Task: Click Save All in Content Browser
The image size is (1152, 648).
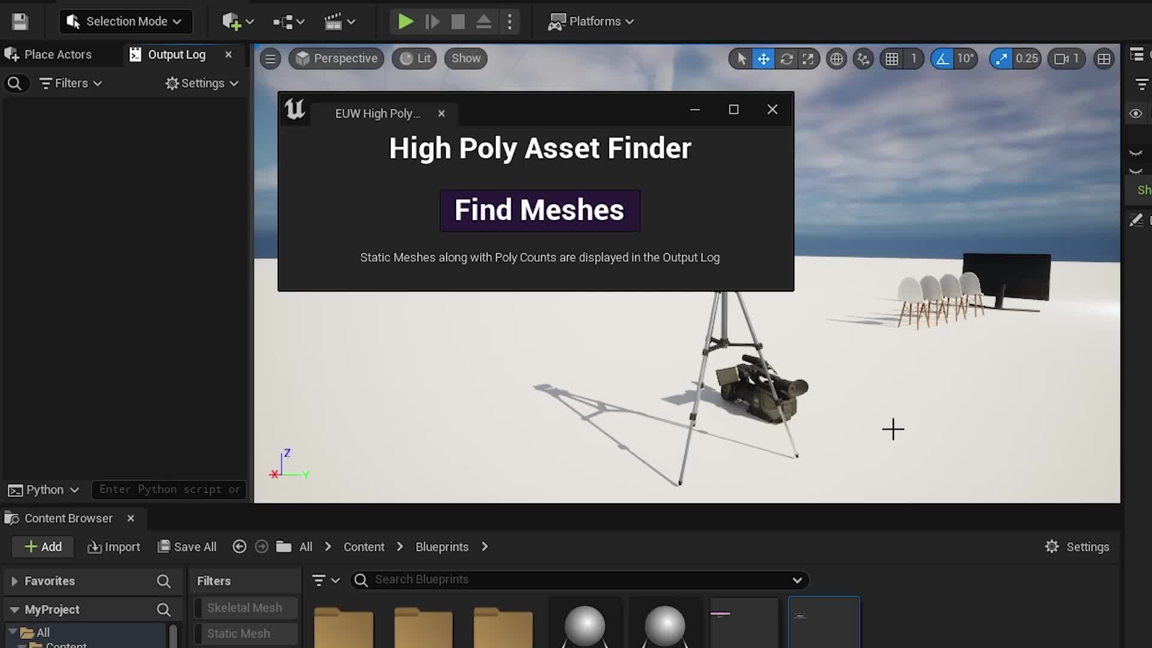Action: tap(187, 547)
